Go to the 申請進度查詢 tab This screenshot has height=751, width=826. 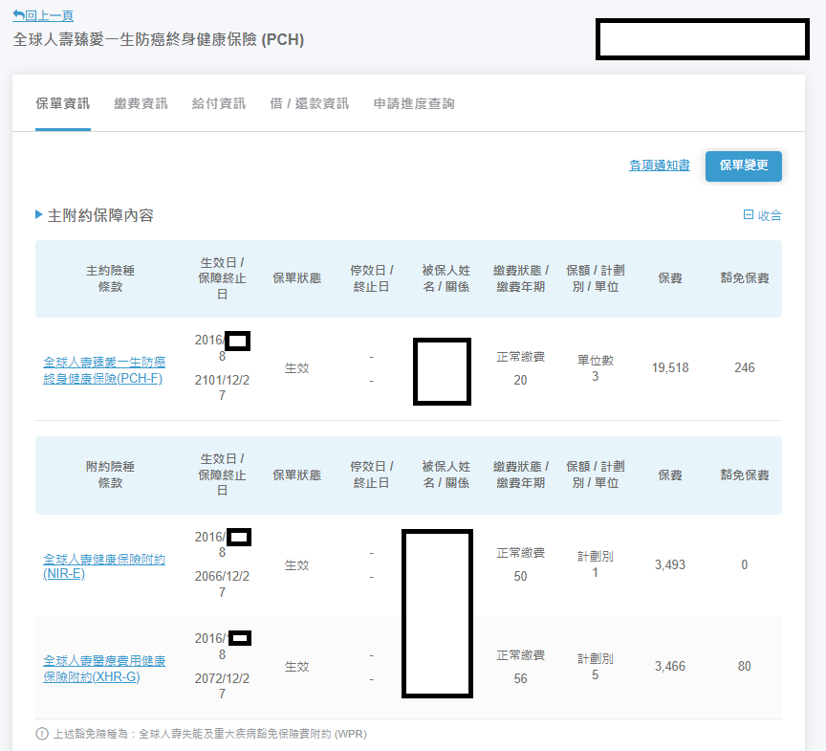414,103
